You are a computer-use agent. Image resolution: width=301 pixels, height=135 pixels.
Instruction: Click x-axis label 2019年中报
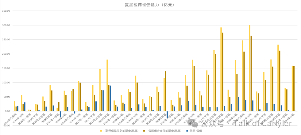(x=146, y=118)
